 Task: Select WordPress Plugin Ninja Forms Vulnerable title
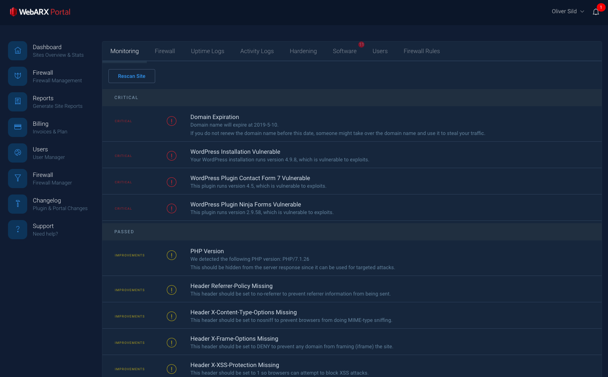point(246,204)
